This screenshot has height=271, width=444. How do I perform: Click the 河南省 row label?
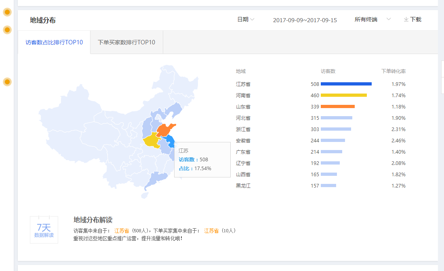(243, 96)
